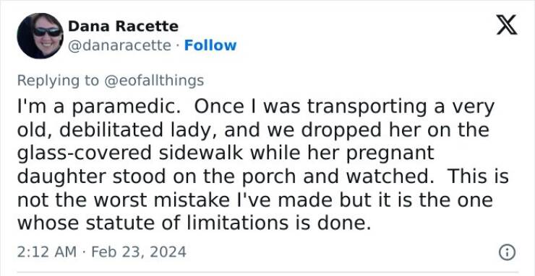Image resolution: width=535 pixels, height=276 pixels.
Task: Open the @eofallthings mention
Action: pos(154,81)
